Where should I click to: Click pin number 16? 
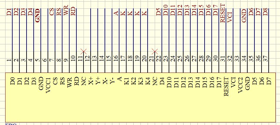pos(116,58)
